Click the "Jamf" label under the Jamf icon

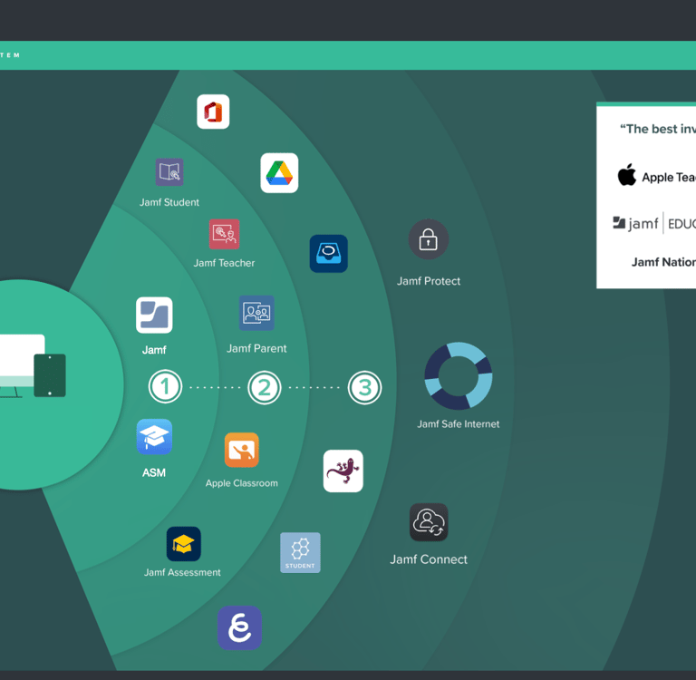154,350
